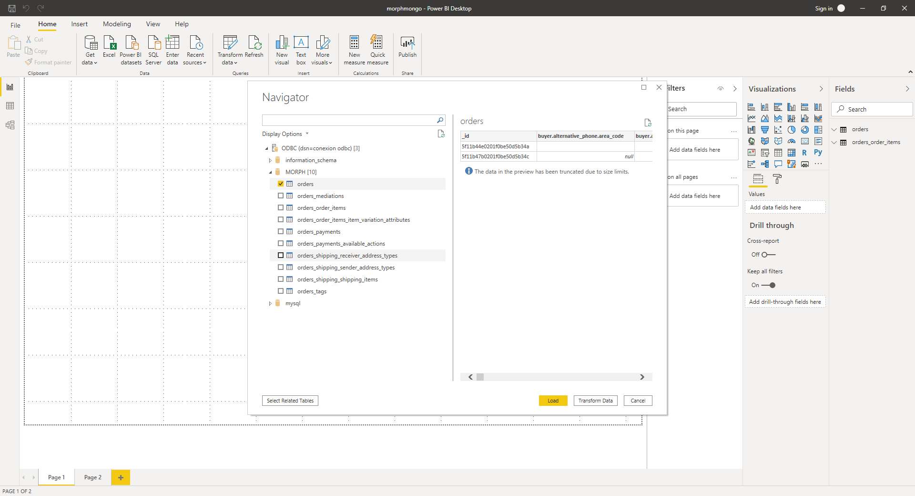The width and height of the screenshot is (915, 496).
Task: Click the Load button in Navigator
Action: tap(553, 401)
